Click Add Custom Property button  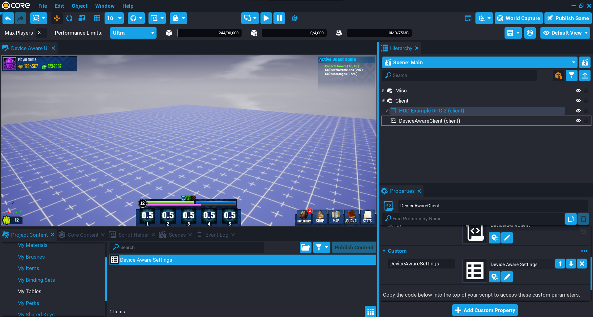click(485, 310)
